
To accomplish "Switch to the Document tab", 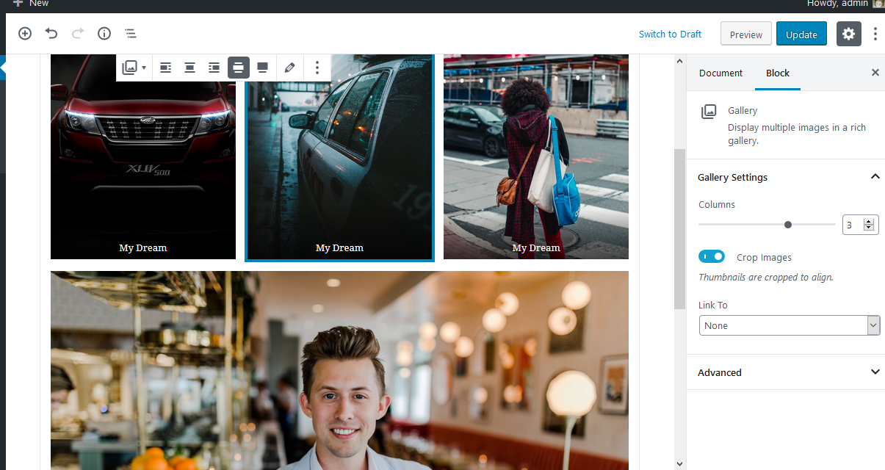I will 720,73.
